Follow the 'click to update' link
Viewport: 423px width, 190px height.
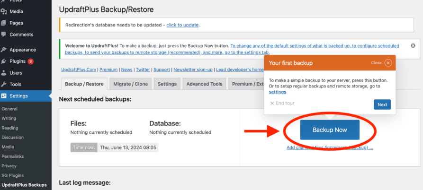182,25
